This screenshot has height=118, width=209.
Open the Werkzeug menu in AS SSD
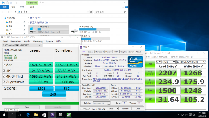point(38,41)
